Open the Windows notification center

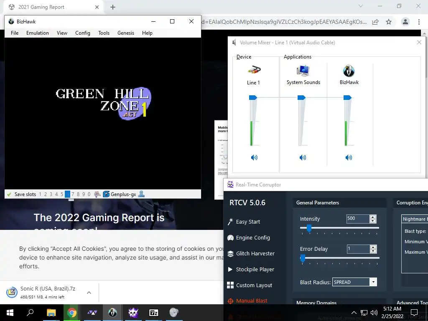[x=414, y=313]
